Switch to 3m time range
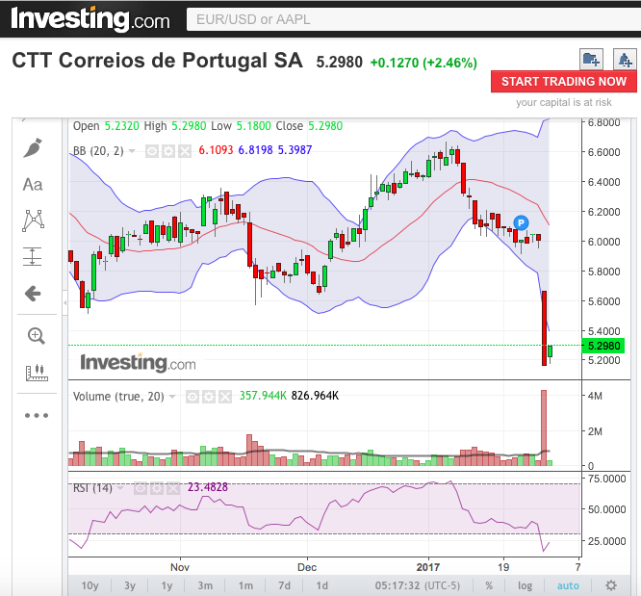This screenshot has width=641, height=596. 205,585
